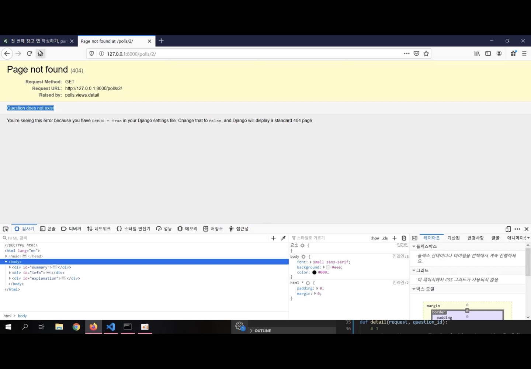Switch to the 계산된 computed sidebar tab
Viewport: 531px width, 369px height.
[454, 238]
